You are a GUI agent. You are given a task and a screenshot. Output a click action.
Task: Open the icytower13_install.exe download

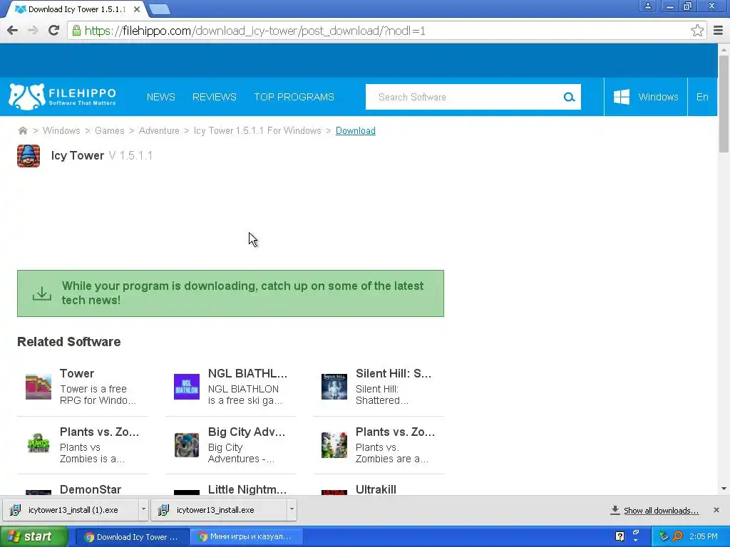coord(219,510)
